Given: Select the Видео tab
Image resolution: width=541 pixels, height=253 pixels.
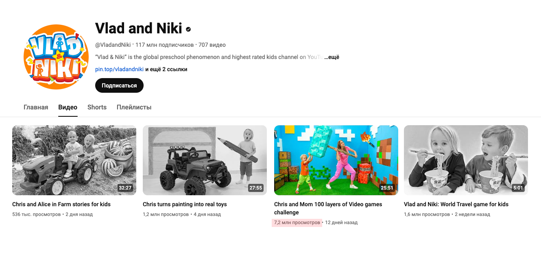Looking at the screenshot, I should 68,107.
